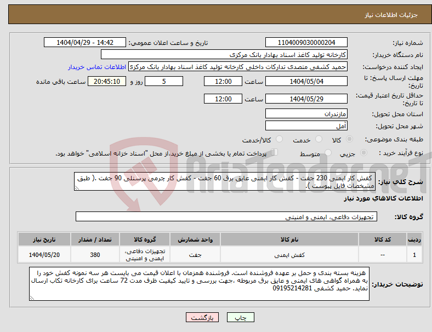Toggle the اسناد خزانه اسلامی payment checkbox

coord(275,152)
